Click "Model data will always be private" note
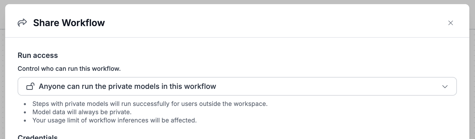This screenshot has width=475, height=139. point(82,112)
